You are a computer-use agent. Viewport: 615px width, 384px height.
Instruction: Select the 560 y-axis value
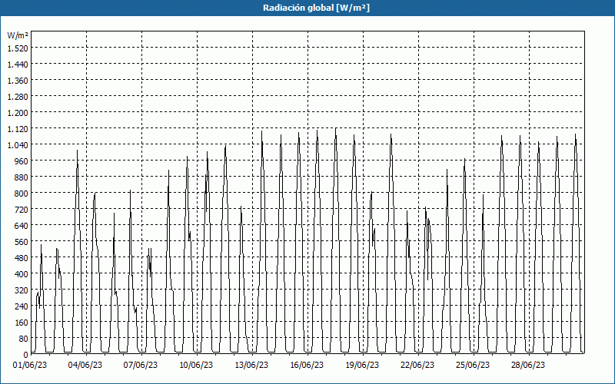[22, 242]
